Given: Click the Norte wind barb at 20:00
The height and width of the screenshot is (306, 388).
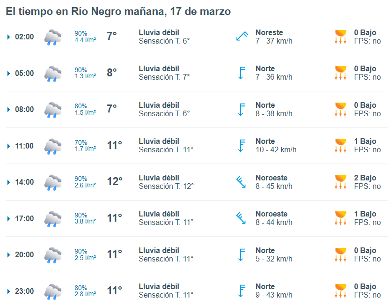Looking at the screenshot, I should 242,254.
